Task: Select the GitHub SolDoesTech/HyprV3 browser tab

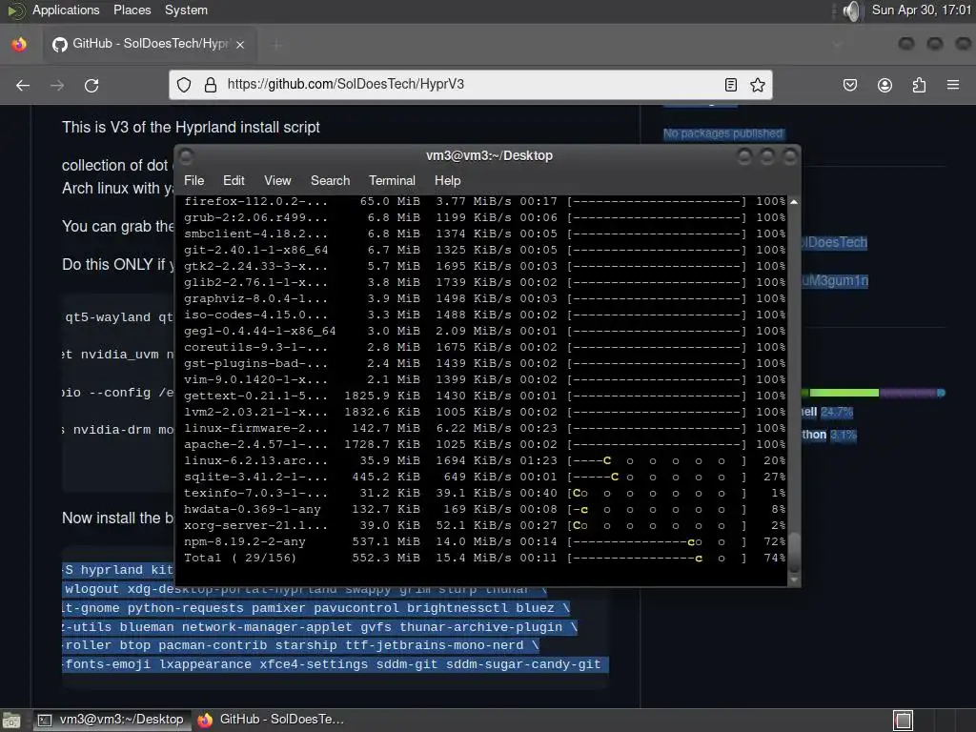Action: tap(150, 44)
